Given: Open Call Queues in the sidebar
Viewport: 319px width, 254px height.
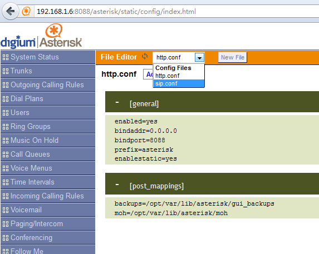Looking at the screenshot, I should [x=48, y=155].
